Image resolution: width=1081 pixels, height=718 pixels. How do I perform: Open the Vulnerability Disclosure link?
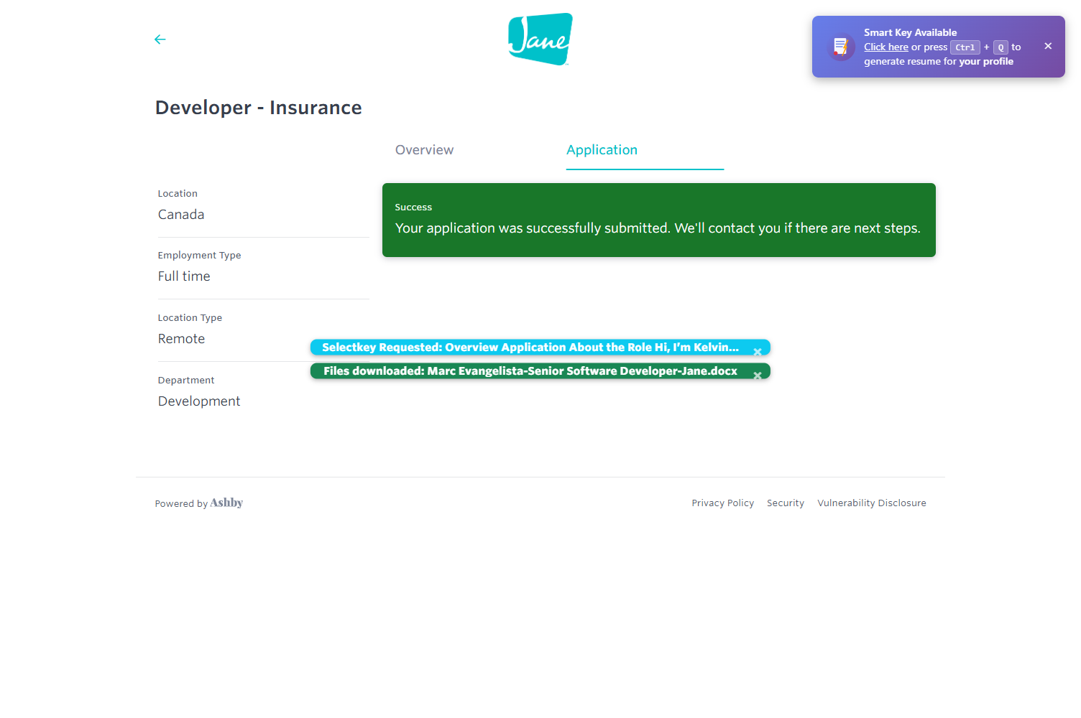[x=871, y=503]
